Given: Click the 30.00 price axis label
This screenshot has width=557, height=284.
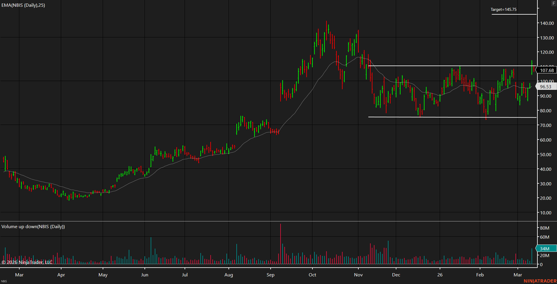Looking at the screenshot, I should pos(546,184).
